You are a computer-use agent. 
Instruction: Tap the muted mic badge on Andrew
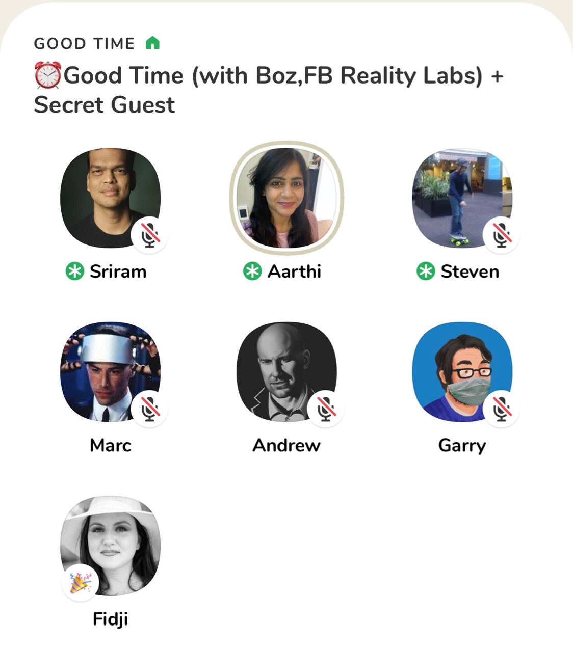click(325, 409)
